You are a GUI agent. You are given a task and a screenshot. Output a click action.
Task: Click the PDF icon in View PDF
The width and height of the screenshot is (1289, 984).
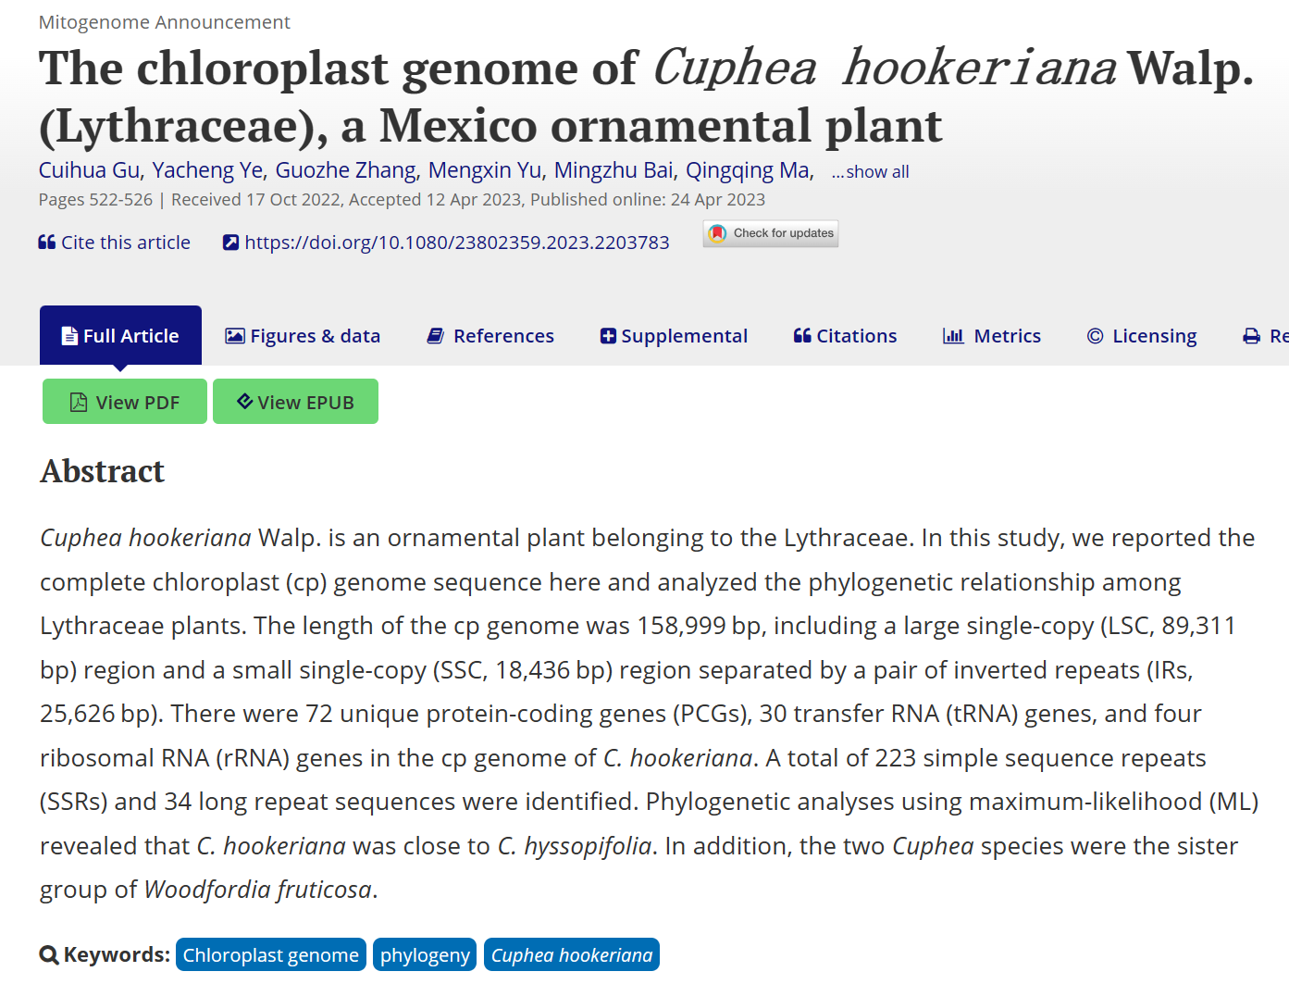click(79, 403)
